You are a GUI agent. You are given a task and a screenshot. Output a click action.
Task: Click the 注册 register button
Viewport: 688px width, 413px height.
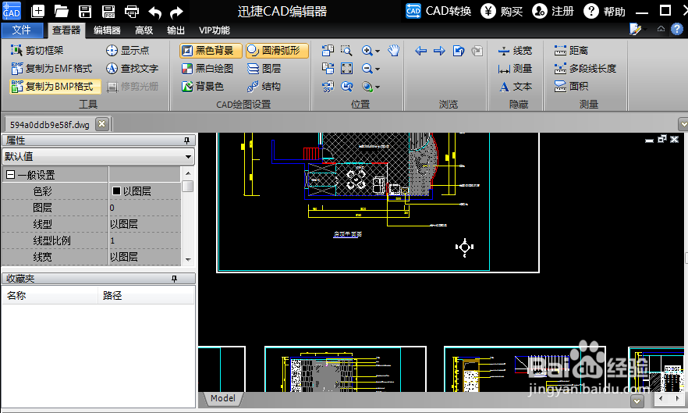[553, 11]
